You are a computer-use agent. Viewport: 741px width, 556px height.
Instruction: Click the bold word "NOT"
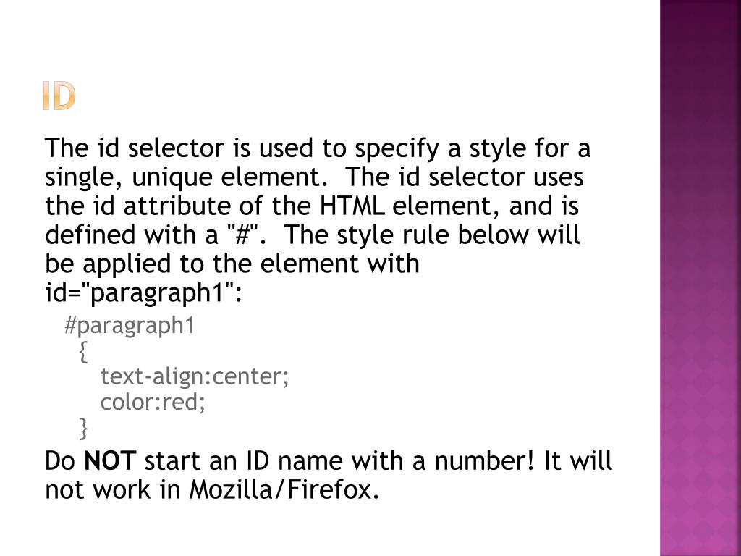[x=110, y=461]
